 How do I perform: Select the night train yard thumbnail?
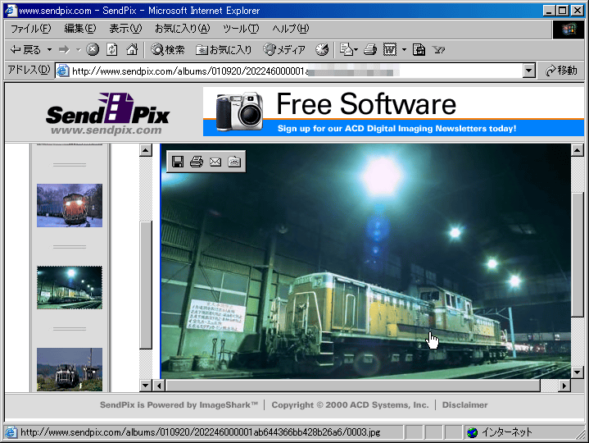70,288
